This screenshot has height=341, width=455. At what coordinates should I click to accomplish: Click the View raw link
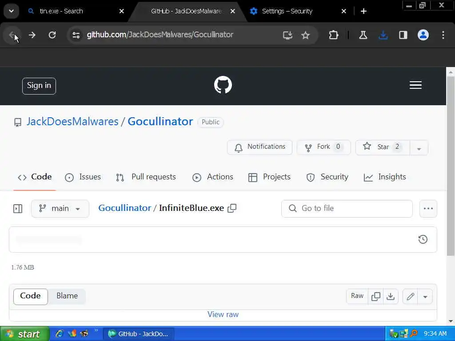coord(223,315)
